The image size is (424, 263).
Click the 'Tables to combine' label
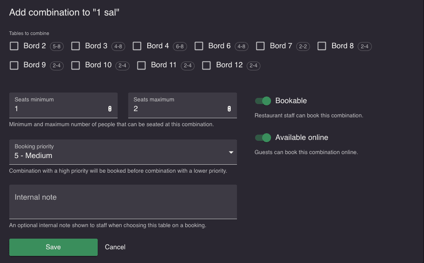click(29, 33)
